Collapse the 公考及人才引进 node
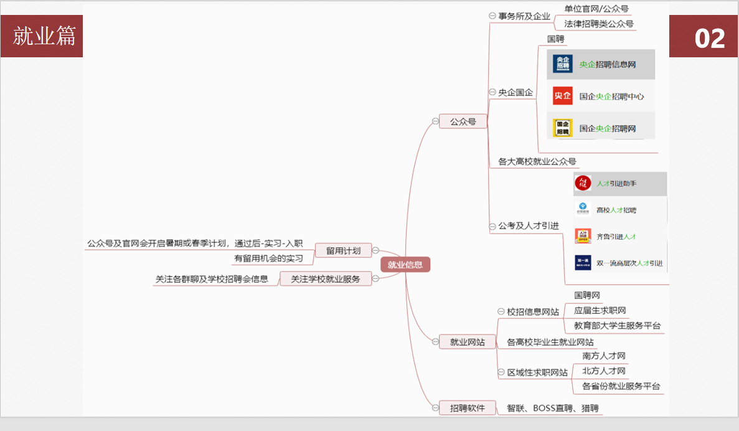739x431 pixels. click(x=492, y=225)
